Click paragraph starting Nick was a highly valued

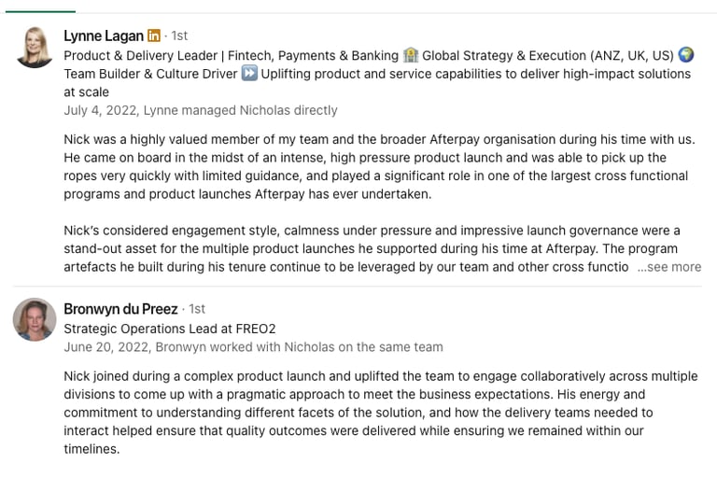coord(380,167)
